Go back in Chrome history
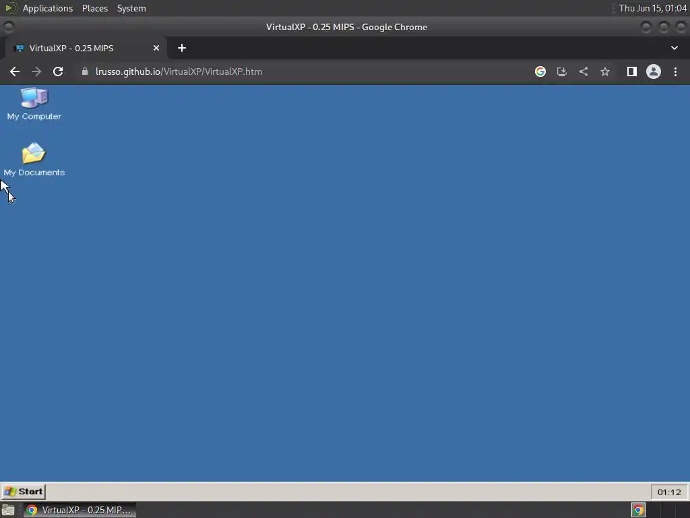 (15, 71)
